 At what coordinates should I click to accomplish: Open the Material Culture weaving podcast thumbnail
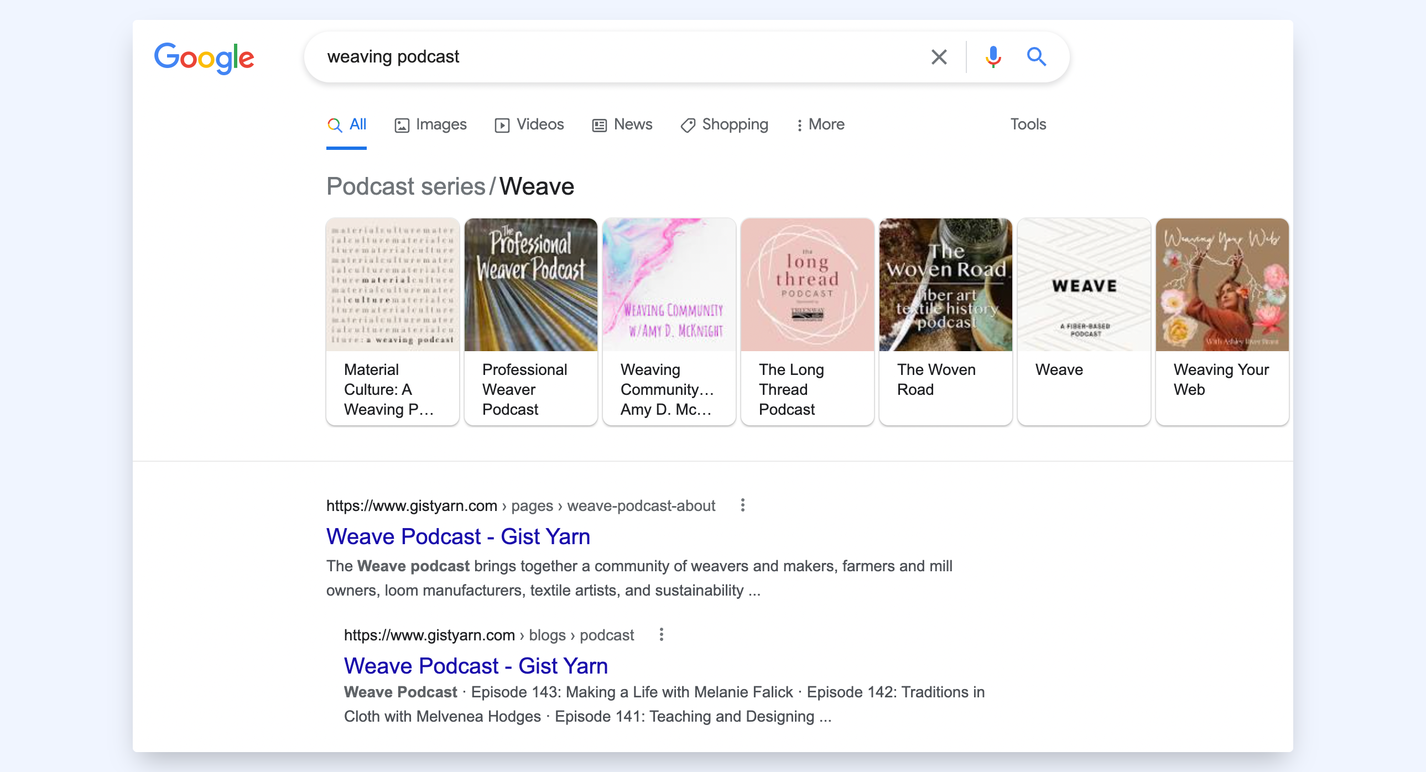coord(393,284)
